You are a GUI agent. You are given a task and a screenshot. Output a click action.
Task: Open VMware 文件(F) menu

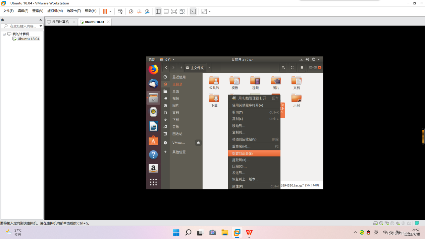click(x=8, y=11)
